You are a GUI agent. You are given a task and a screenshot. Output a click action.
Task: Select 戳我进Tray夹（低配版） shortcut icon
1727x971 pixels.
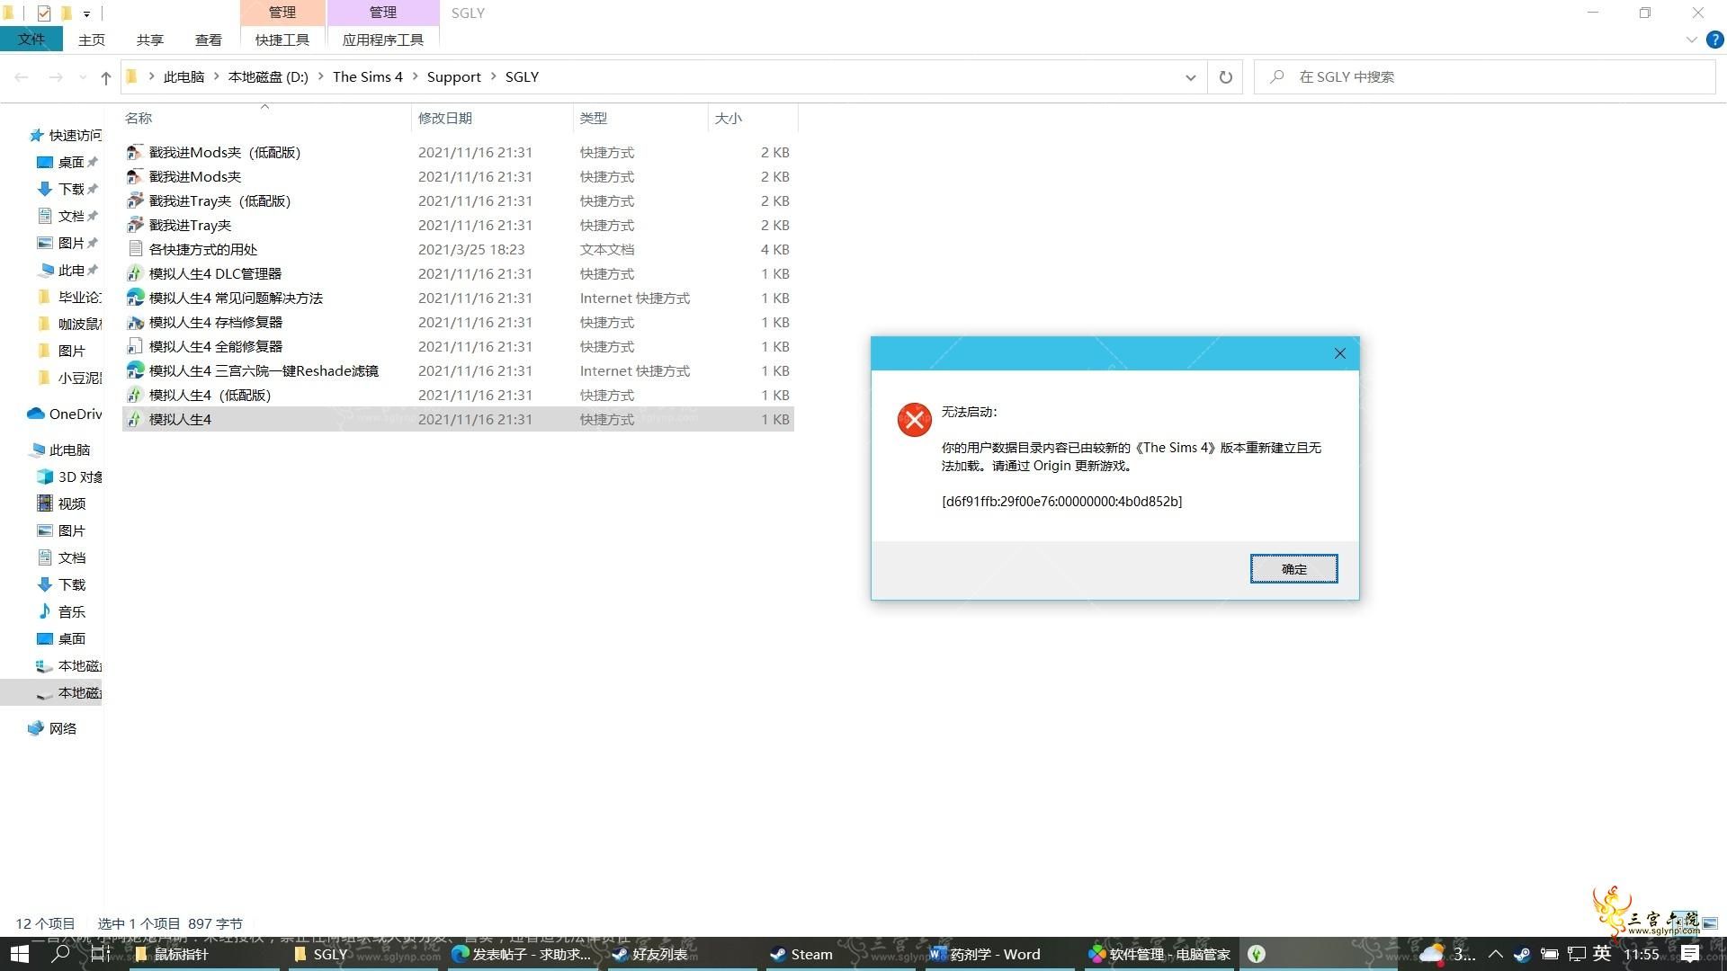click(135, 200)
